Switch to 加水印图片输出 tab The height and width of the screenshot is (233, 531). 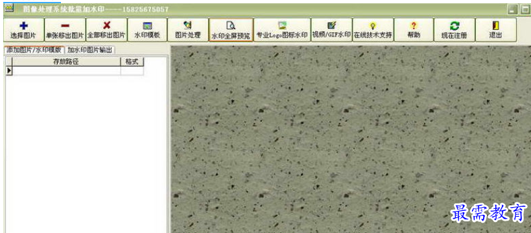tap(89, 50)
